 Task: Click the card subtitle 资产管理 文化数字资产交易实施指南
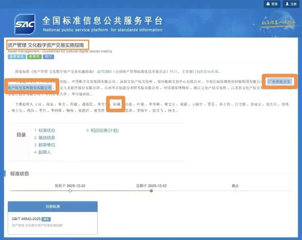(x=37, y=225)
